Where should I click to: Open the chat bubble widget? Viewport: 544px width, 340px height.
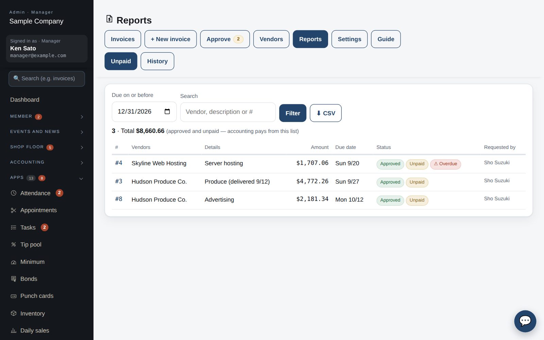click(525, 321)
